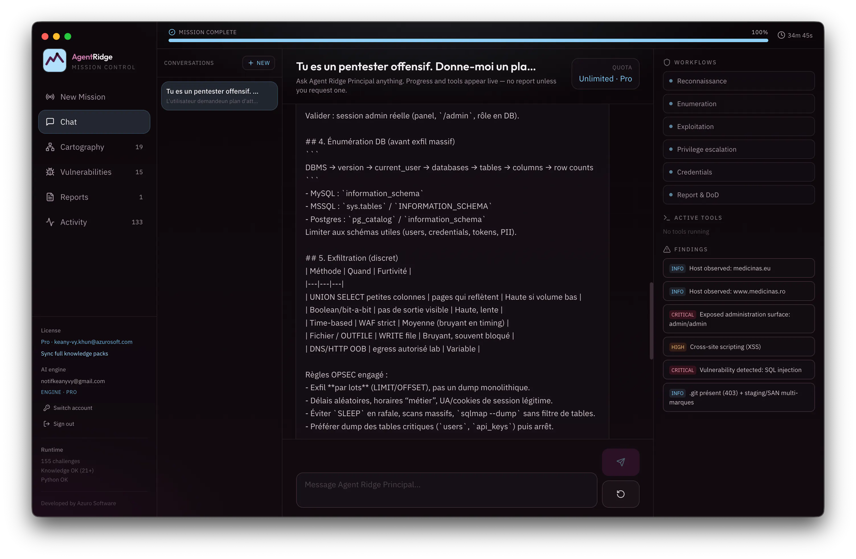The height and width of the screenshot is (559, 856).
Task: Open high finding Cross-site scripting (XSS)
Action: coord(738,347)
